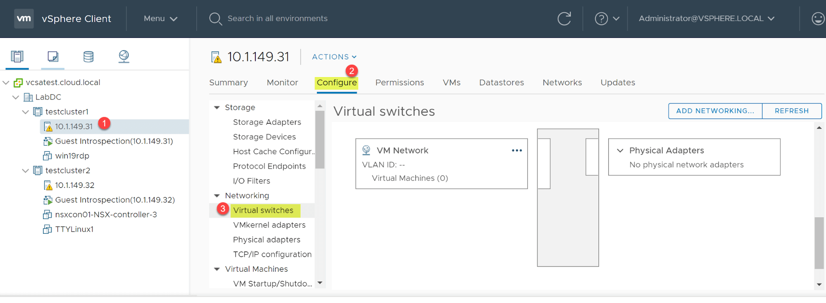The image size is (826, 303).
Task: Collapse the Storage settings section
Action: 217,108
